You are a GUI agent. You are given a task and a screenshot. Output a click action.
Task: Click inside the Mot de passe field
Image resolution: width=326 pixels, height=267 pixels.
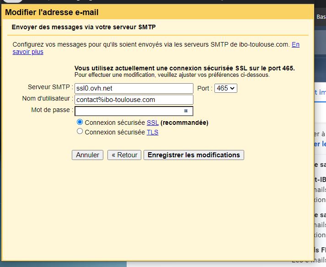128,111
